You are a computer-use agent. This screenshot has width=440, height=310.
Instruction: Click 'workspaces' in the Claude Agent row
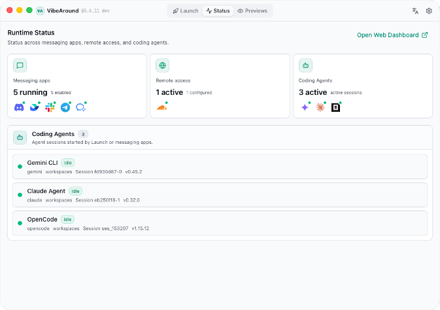pyautogui.click(x=59, y=200)
